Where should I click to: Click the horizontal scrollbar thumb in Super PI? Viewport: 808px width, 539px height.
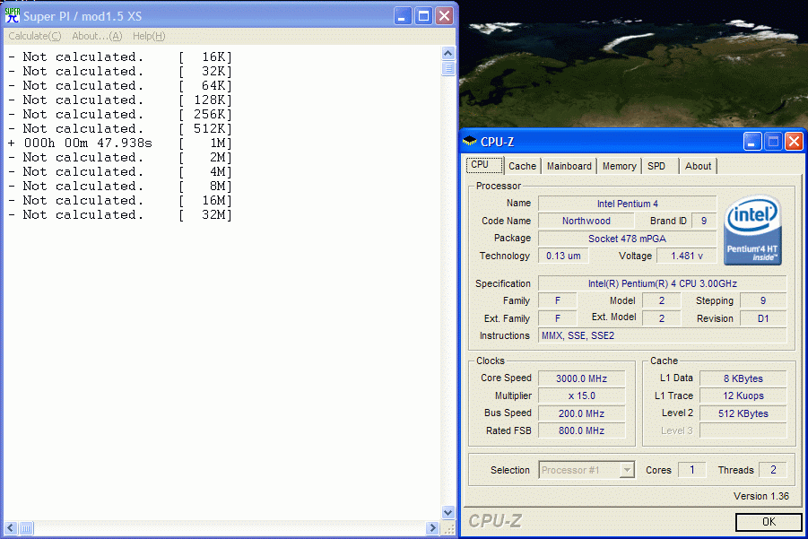tap(26, 527)
